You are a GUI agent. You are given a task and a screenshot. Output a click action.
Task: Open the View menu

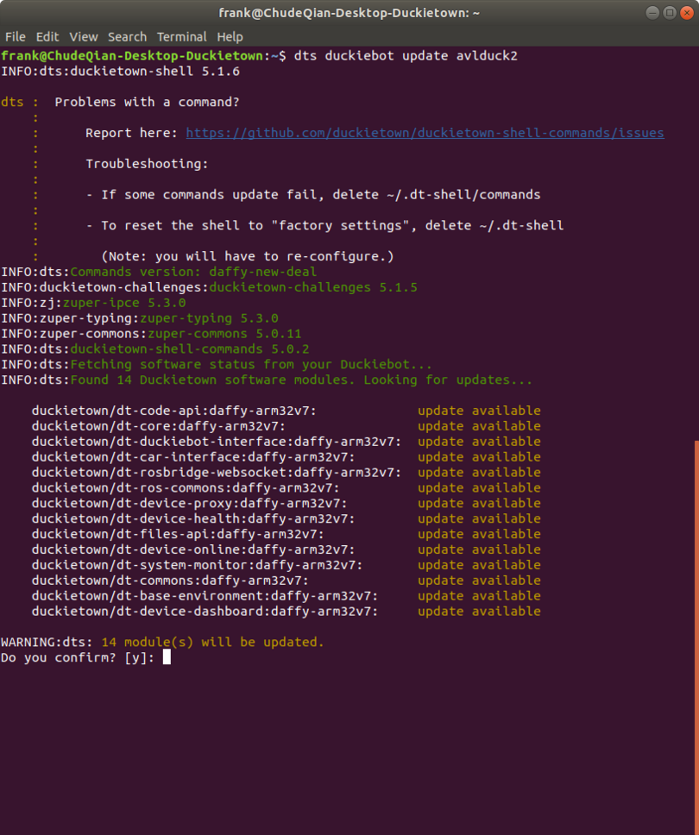pos(83,37)
